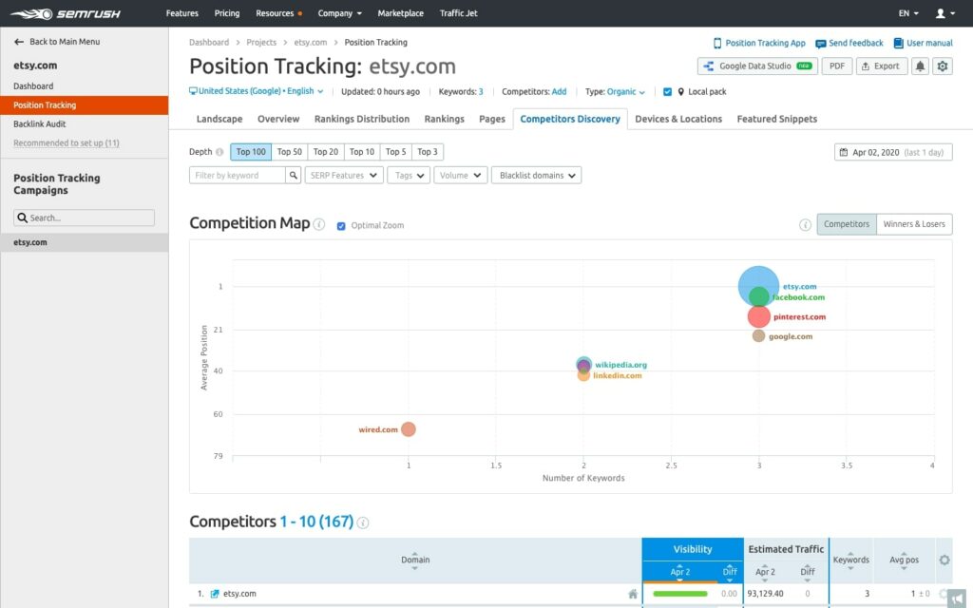Click the PDF button

click(836, 66)
